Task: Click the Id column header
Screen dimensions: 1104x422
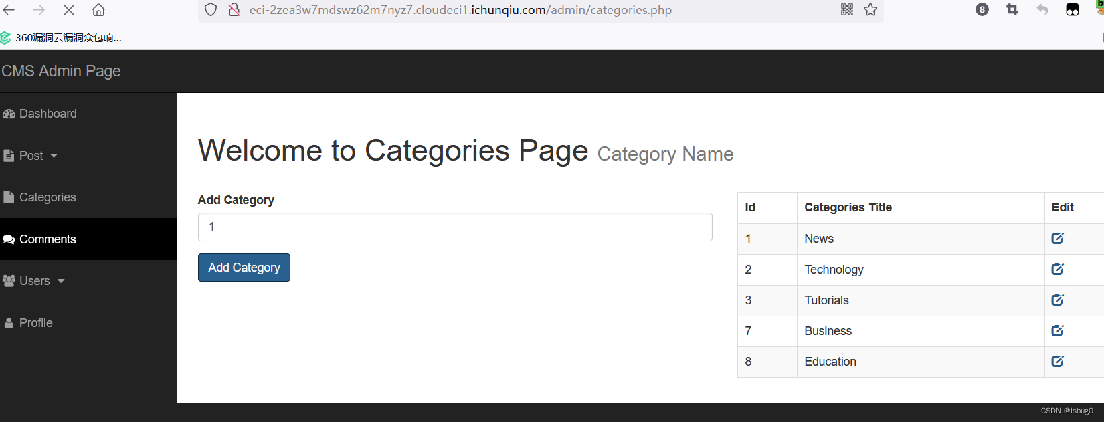Action: (x=767, y=207)
